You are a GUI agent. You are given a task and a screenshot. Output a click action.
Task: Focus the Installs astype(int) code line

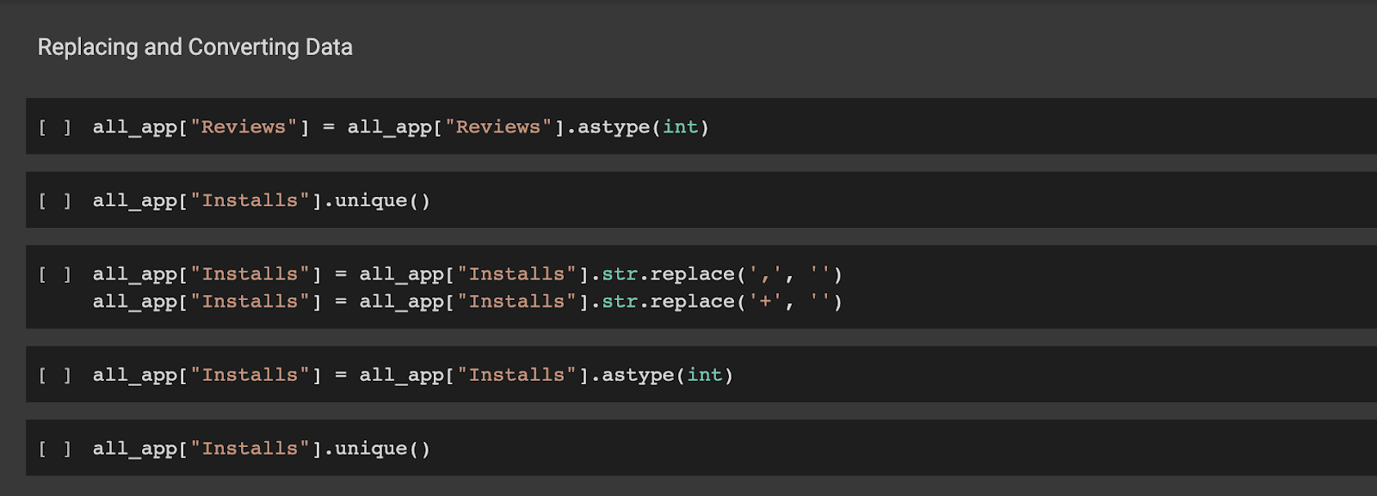click(x=412, y=376)
